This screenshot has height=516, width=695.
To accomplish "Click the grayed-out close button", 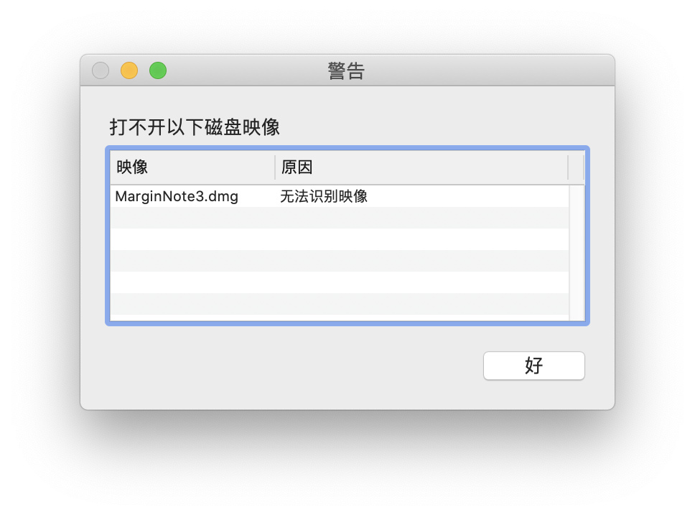I will (x=101, y=70).
